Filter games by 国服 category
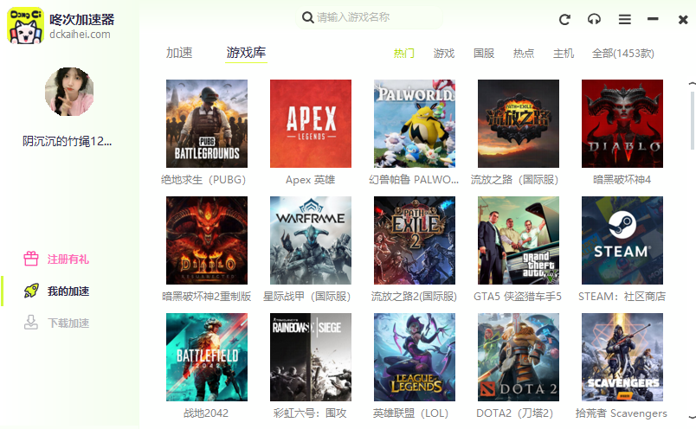The width and height of the screenshot is (696, 429). tap(484, 54)
